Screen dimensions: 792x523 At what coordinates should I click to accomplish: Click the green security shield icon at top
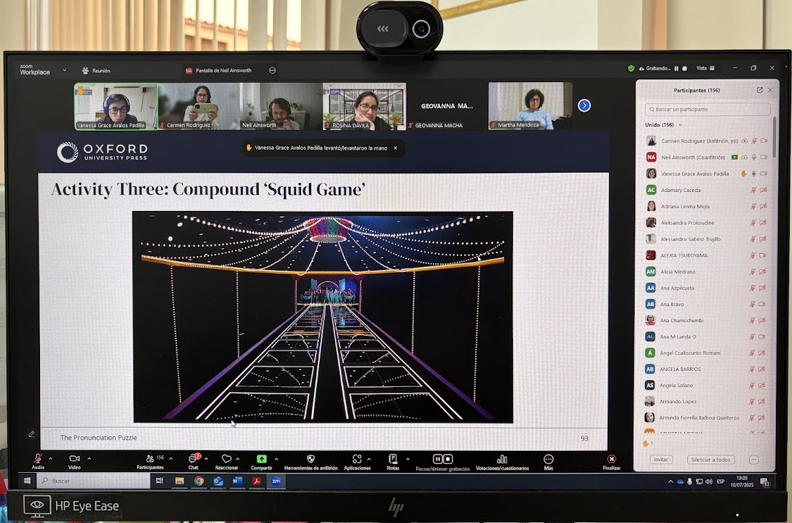[631, 68]
